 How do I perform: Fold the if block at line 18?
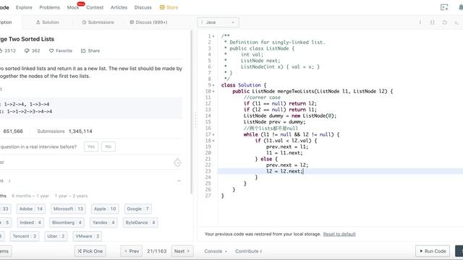pos(213,141)
